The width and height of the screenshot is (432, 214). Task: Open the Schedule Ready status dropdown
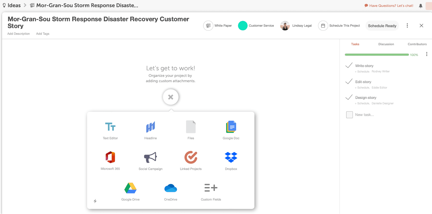(382, 26)
